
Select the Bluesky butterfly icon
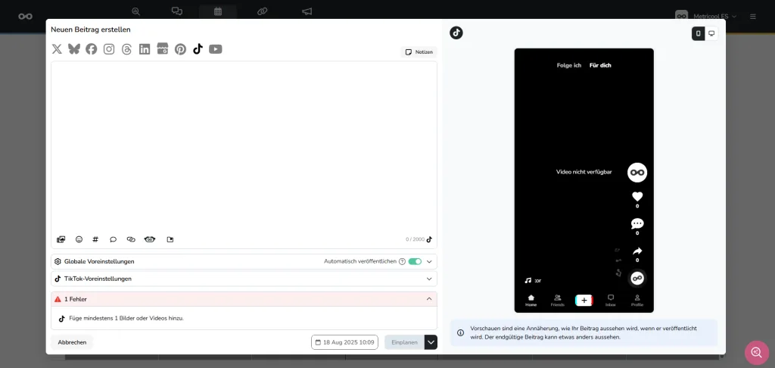(x=74, y=49)
